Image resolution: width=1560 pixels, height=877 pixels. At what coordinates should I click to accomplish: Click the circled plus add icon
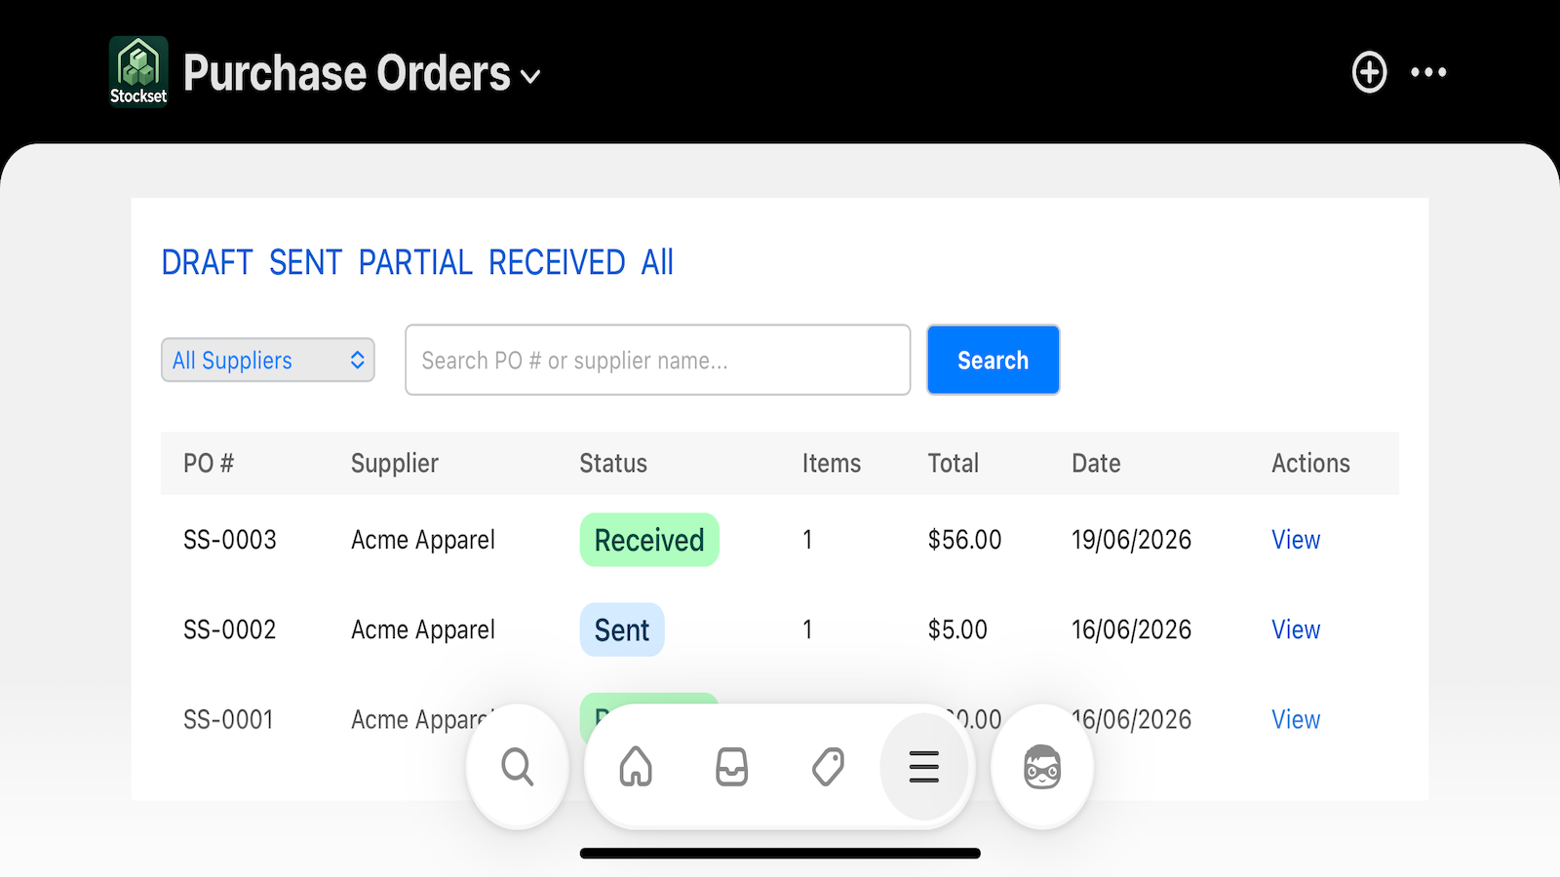tap(1370, 72)
